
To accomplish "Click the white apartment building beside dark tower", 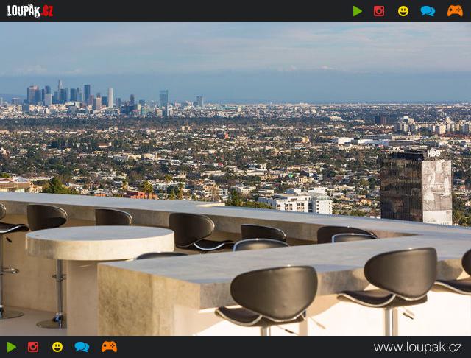I will point(295,201).
